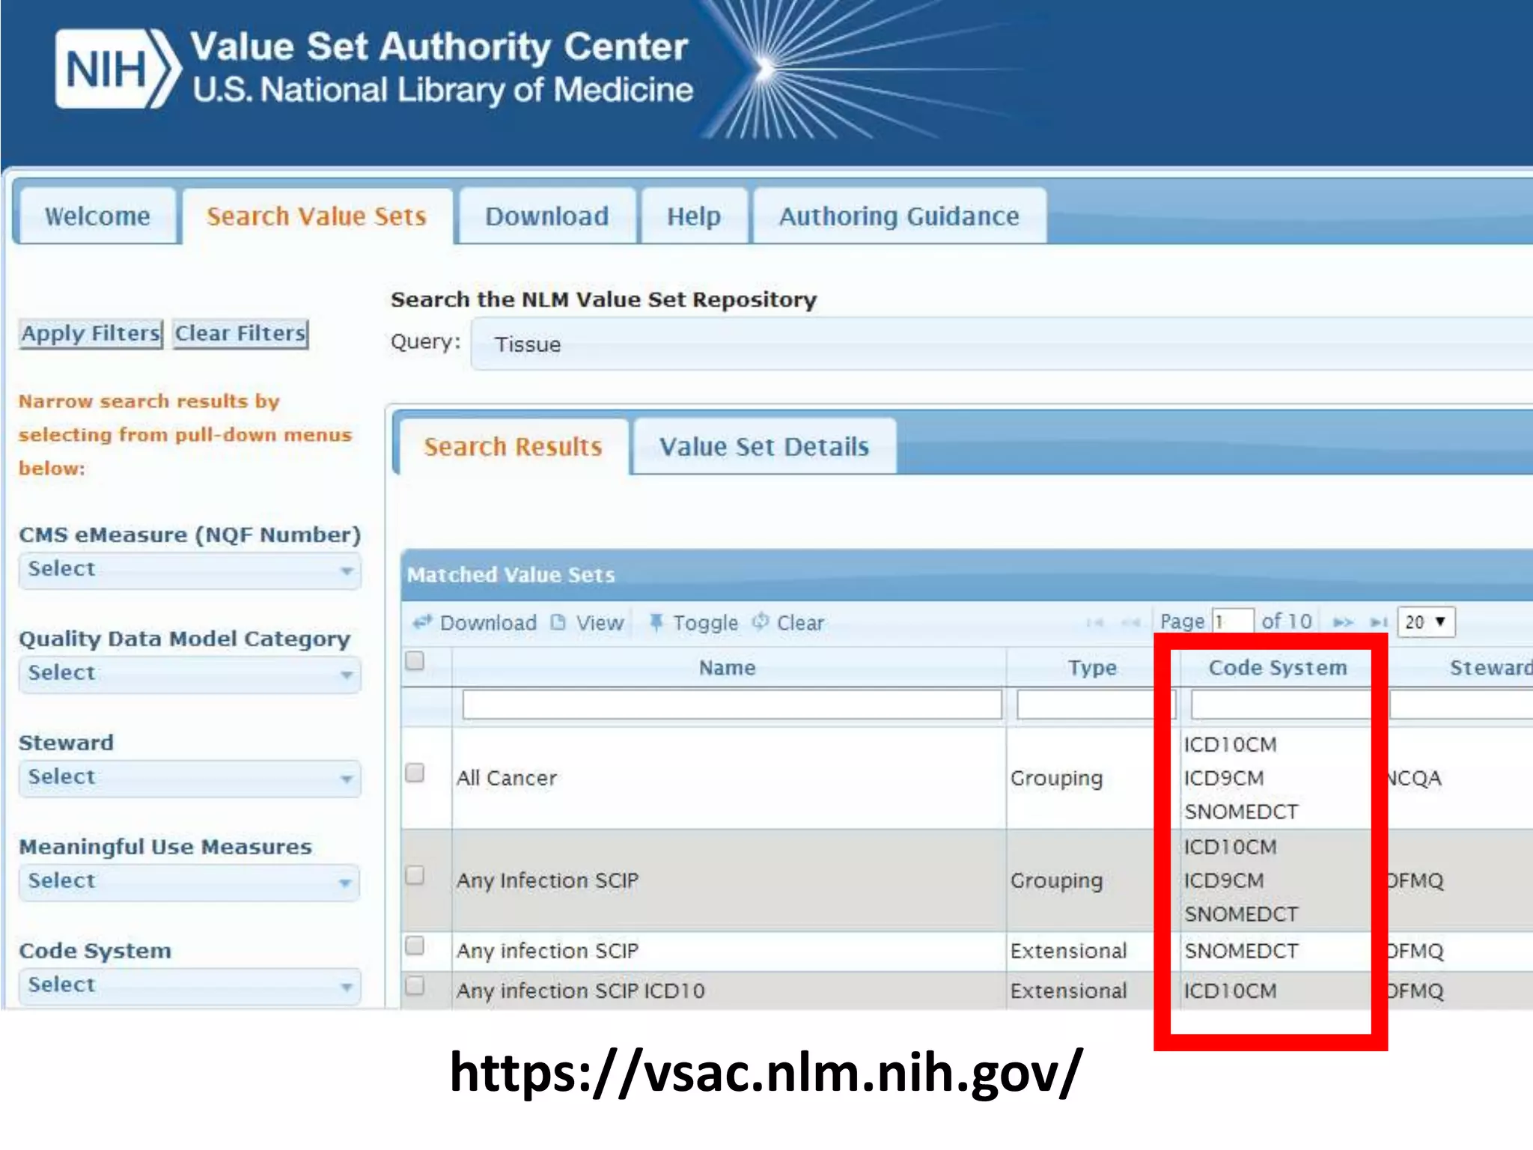This screenshot has width=1533, height=1150.
Task: Select the Search Value Sets tab
Action: pos(317,216)
